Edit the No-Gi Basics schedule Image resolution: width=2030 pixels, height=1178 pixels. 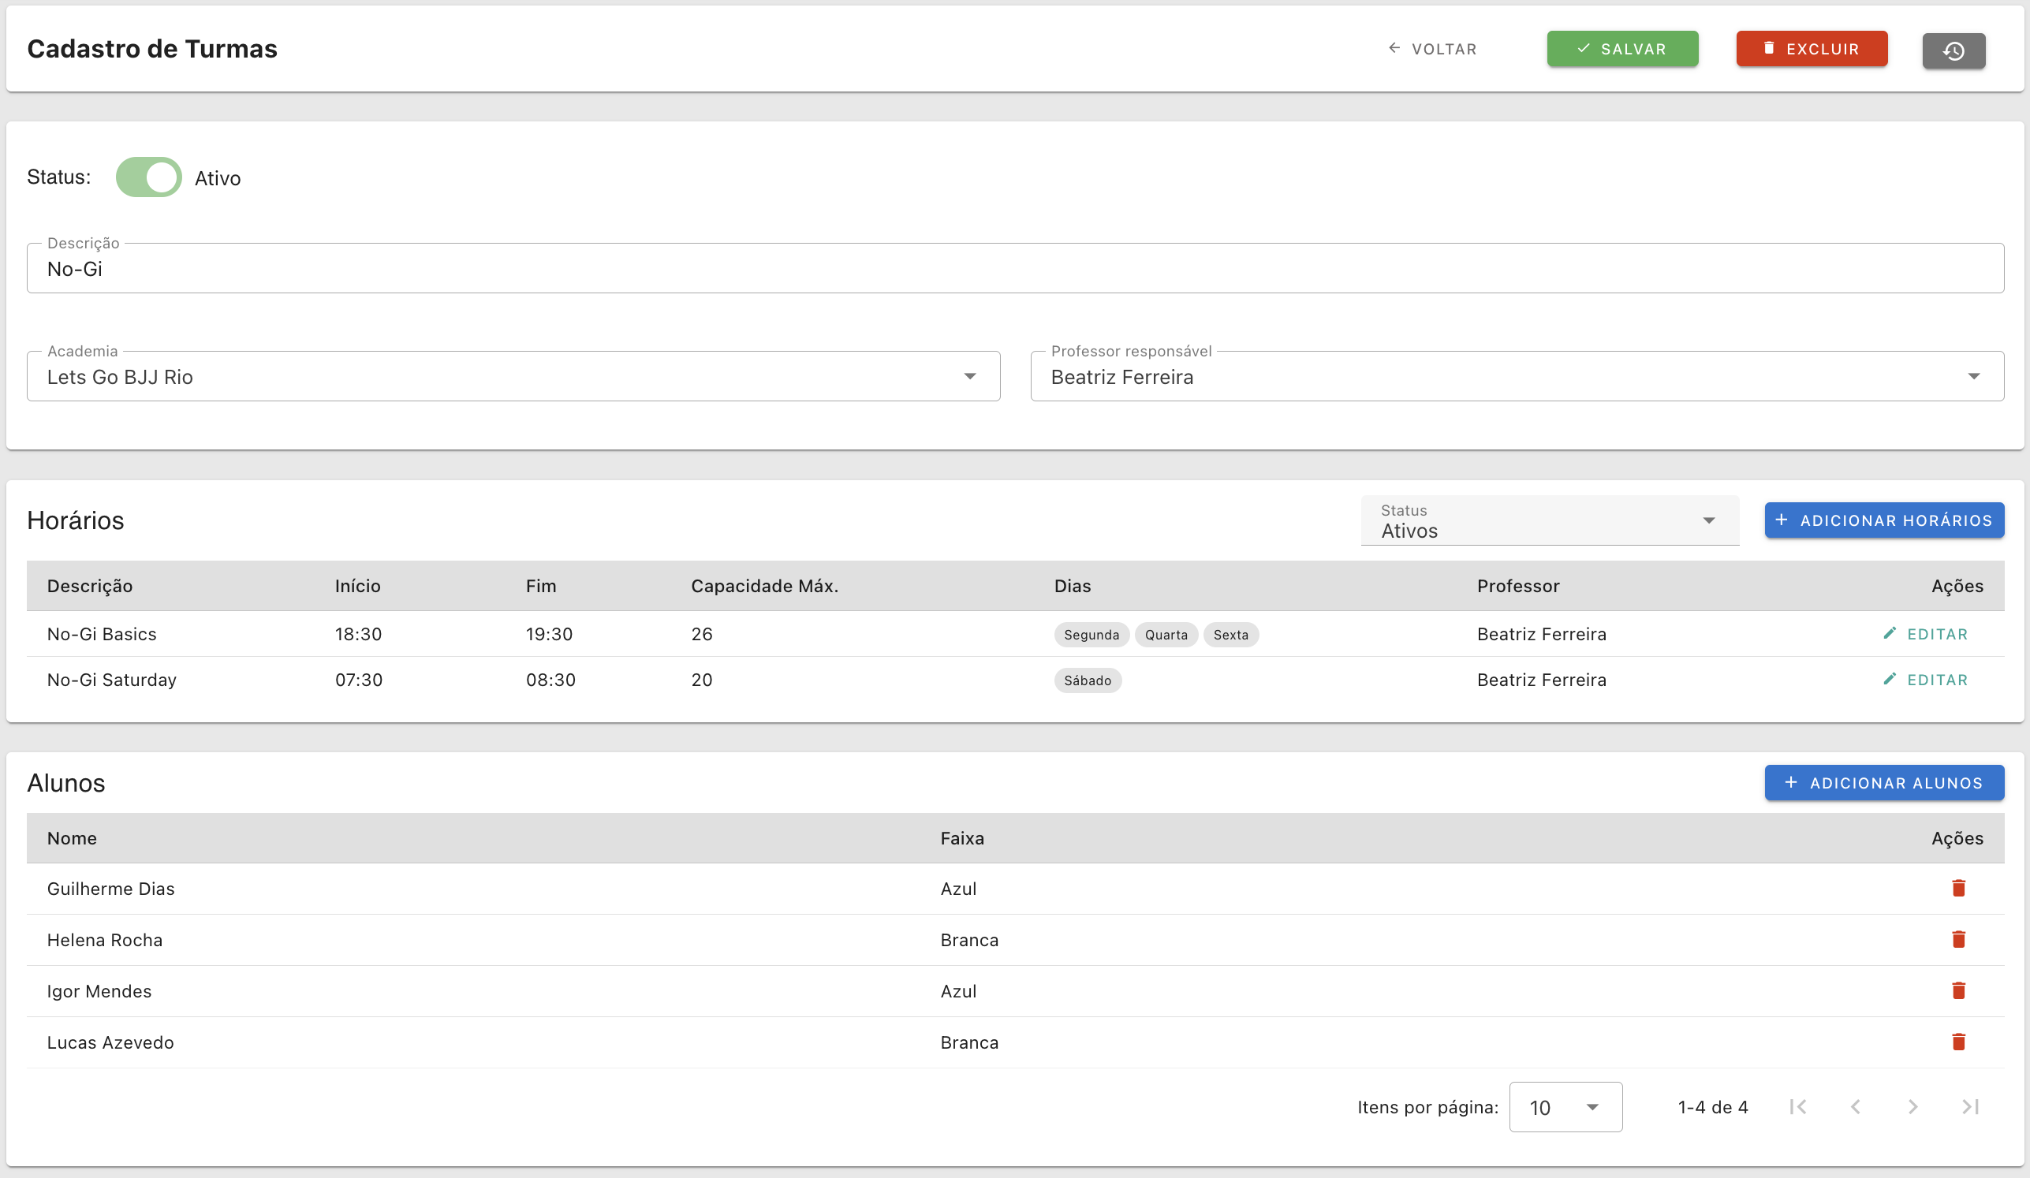tap(1925, 634)
